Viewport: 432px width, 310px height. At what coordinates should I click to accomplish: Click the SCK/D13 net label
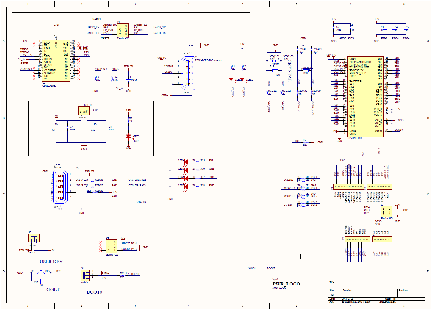pyautogui.click(x=288, y=180)
